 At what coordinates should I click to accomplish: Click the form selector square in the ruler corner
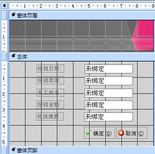(x=5, y=6)
